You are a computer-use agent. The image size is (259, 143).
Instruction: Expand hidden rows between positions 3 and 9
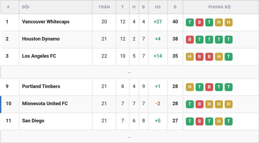click(129, 72)
